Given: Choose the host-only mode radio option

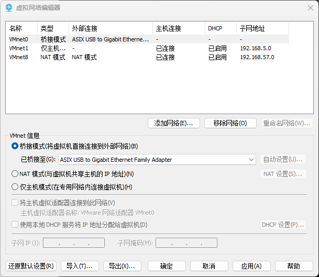Looking at the screenshot, I should point(15,187).
